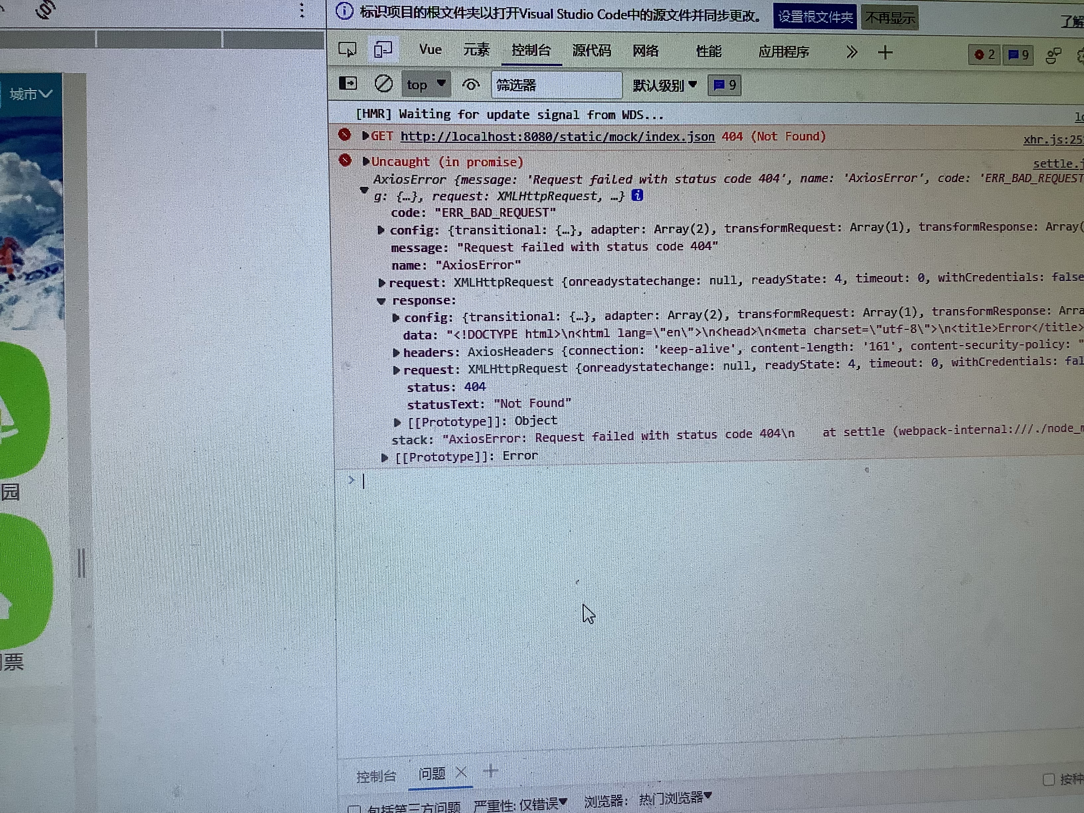This screenshot has width=1084, height=813.
Task: Click the code: "ERR_BAD_REQUEST" line
Action: pyautogui.click(x=473, y=213)
